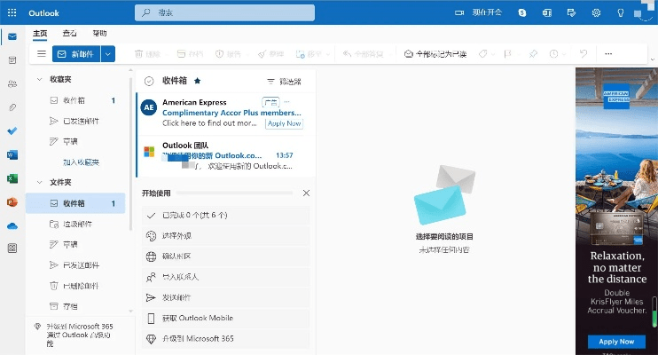Viewport: 658px width, 355px height.
Task: Click the Pin icon in the toolbar
Action: pos(533,54)
